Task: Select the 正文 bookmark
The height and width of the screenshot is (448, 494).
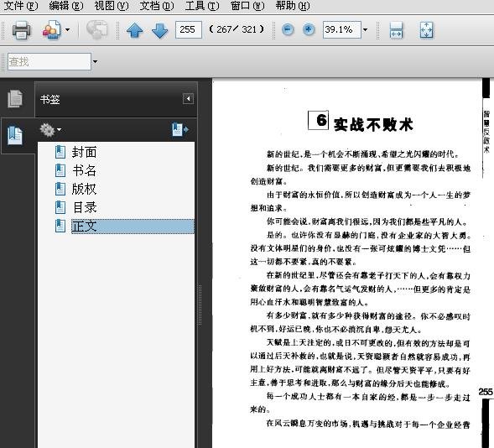Action: [x=133, y=227]
